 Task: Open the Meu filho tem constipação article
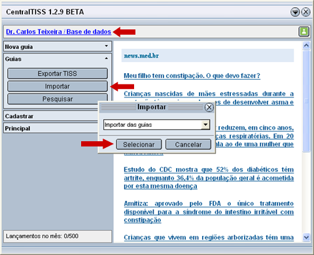point(192,76)
